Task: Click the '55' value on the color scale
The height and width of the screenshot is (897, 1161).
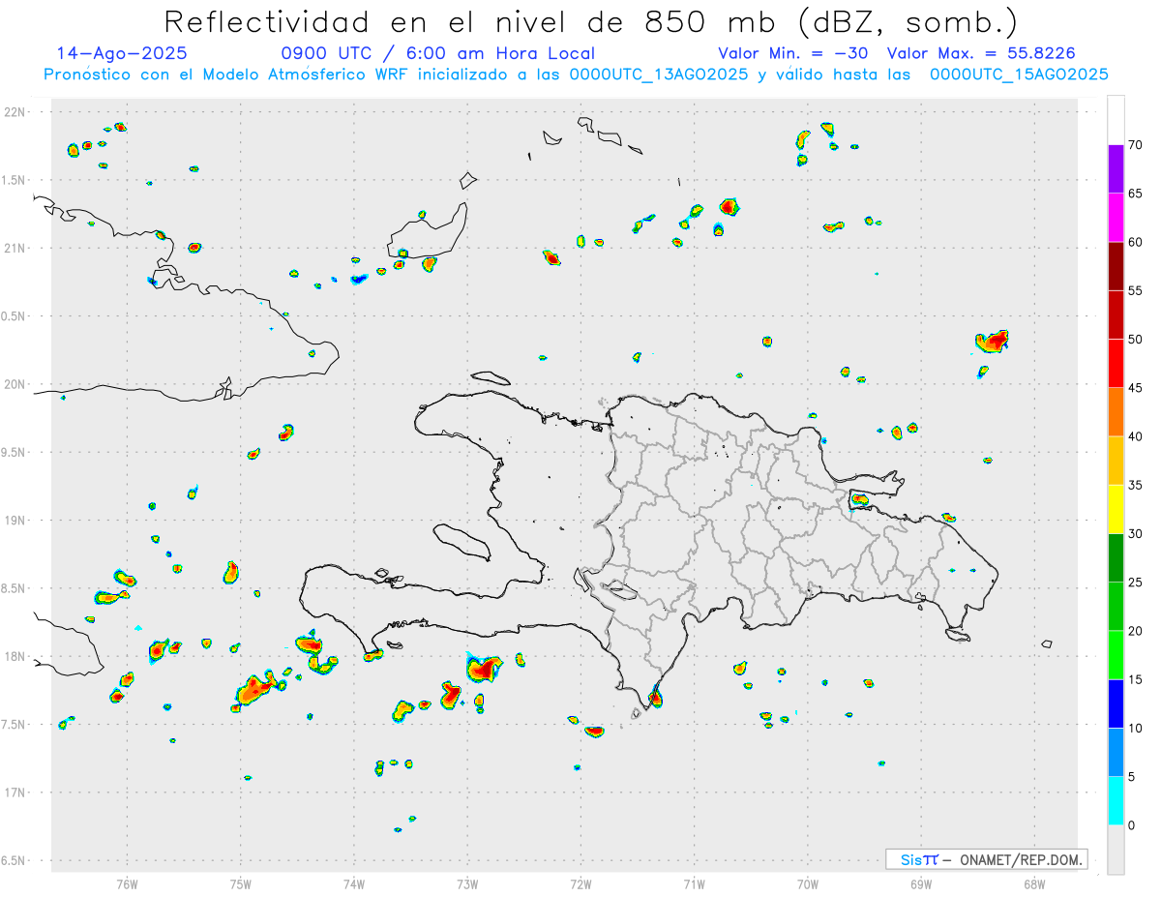Action: point(1135,290)
